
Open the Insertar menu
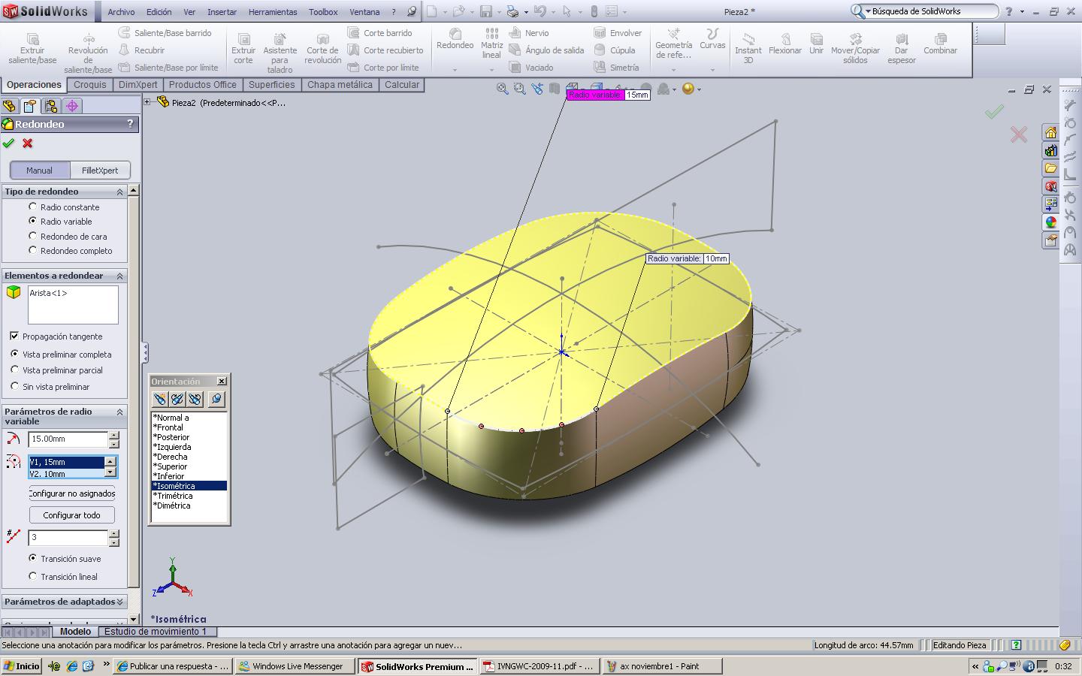coord(222,12)
